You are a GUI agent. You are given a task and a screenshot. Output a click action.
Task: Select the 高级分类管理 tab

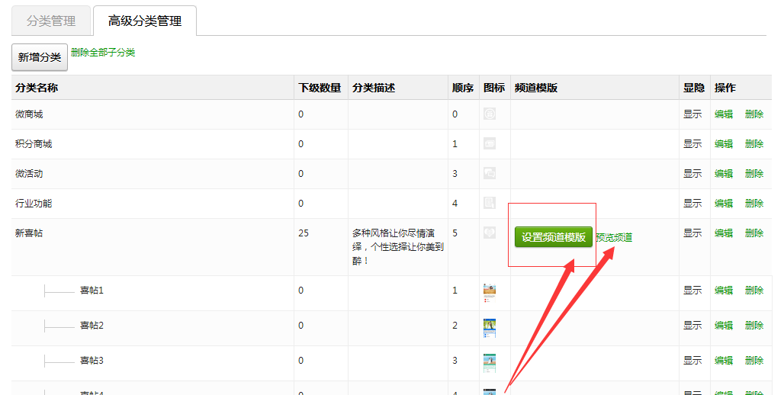[145, 21]
